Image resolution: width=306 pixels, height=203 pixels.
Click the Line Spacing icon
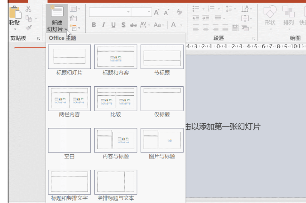point(229,9)
